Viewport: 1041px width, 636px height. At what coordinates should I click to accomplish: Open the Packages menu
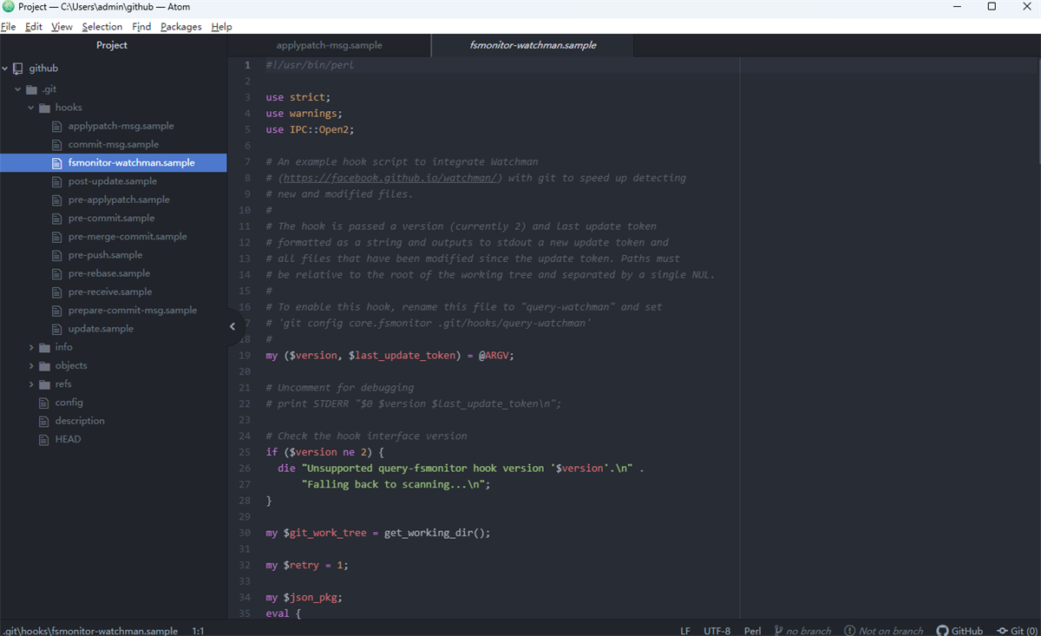coord(180,27)
